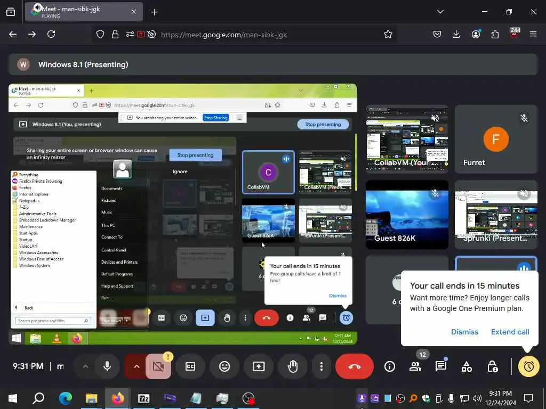Show the people list with 12 participants
The image size is (546, 409).
415,366
